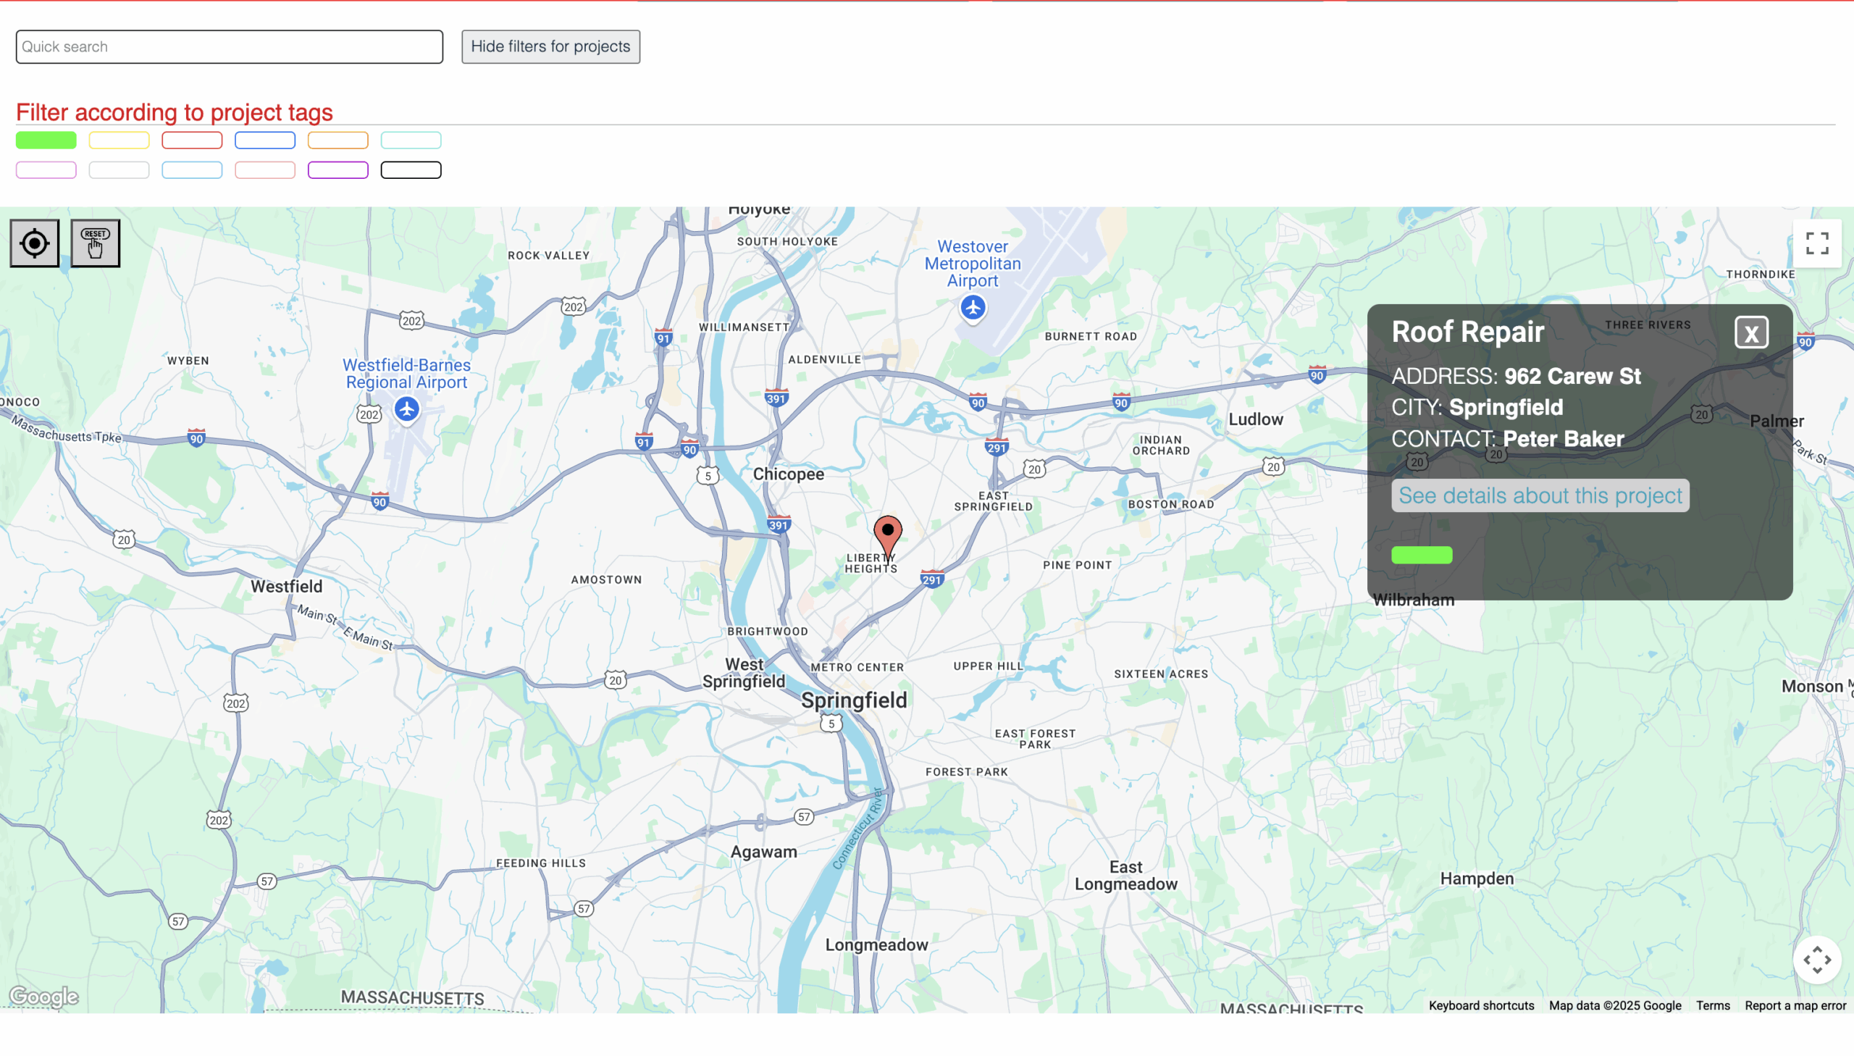1854x1056 pixels.
Task: Toggle the light blue tag filter
Action: [x=192, y=169]
